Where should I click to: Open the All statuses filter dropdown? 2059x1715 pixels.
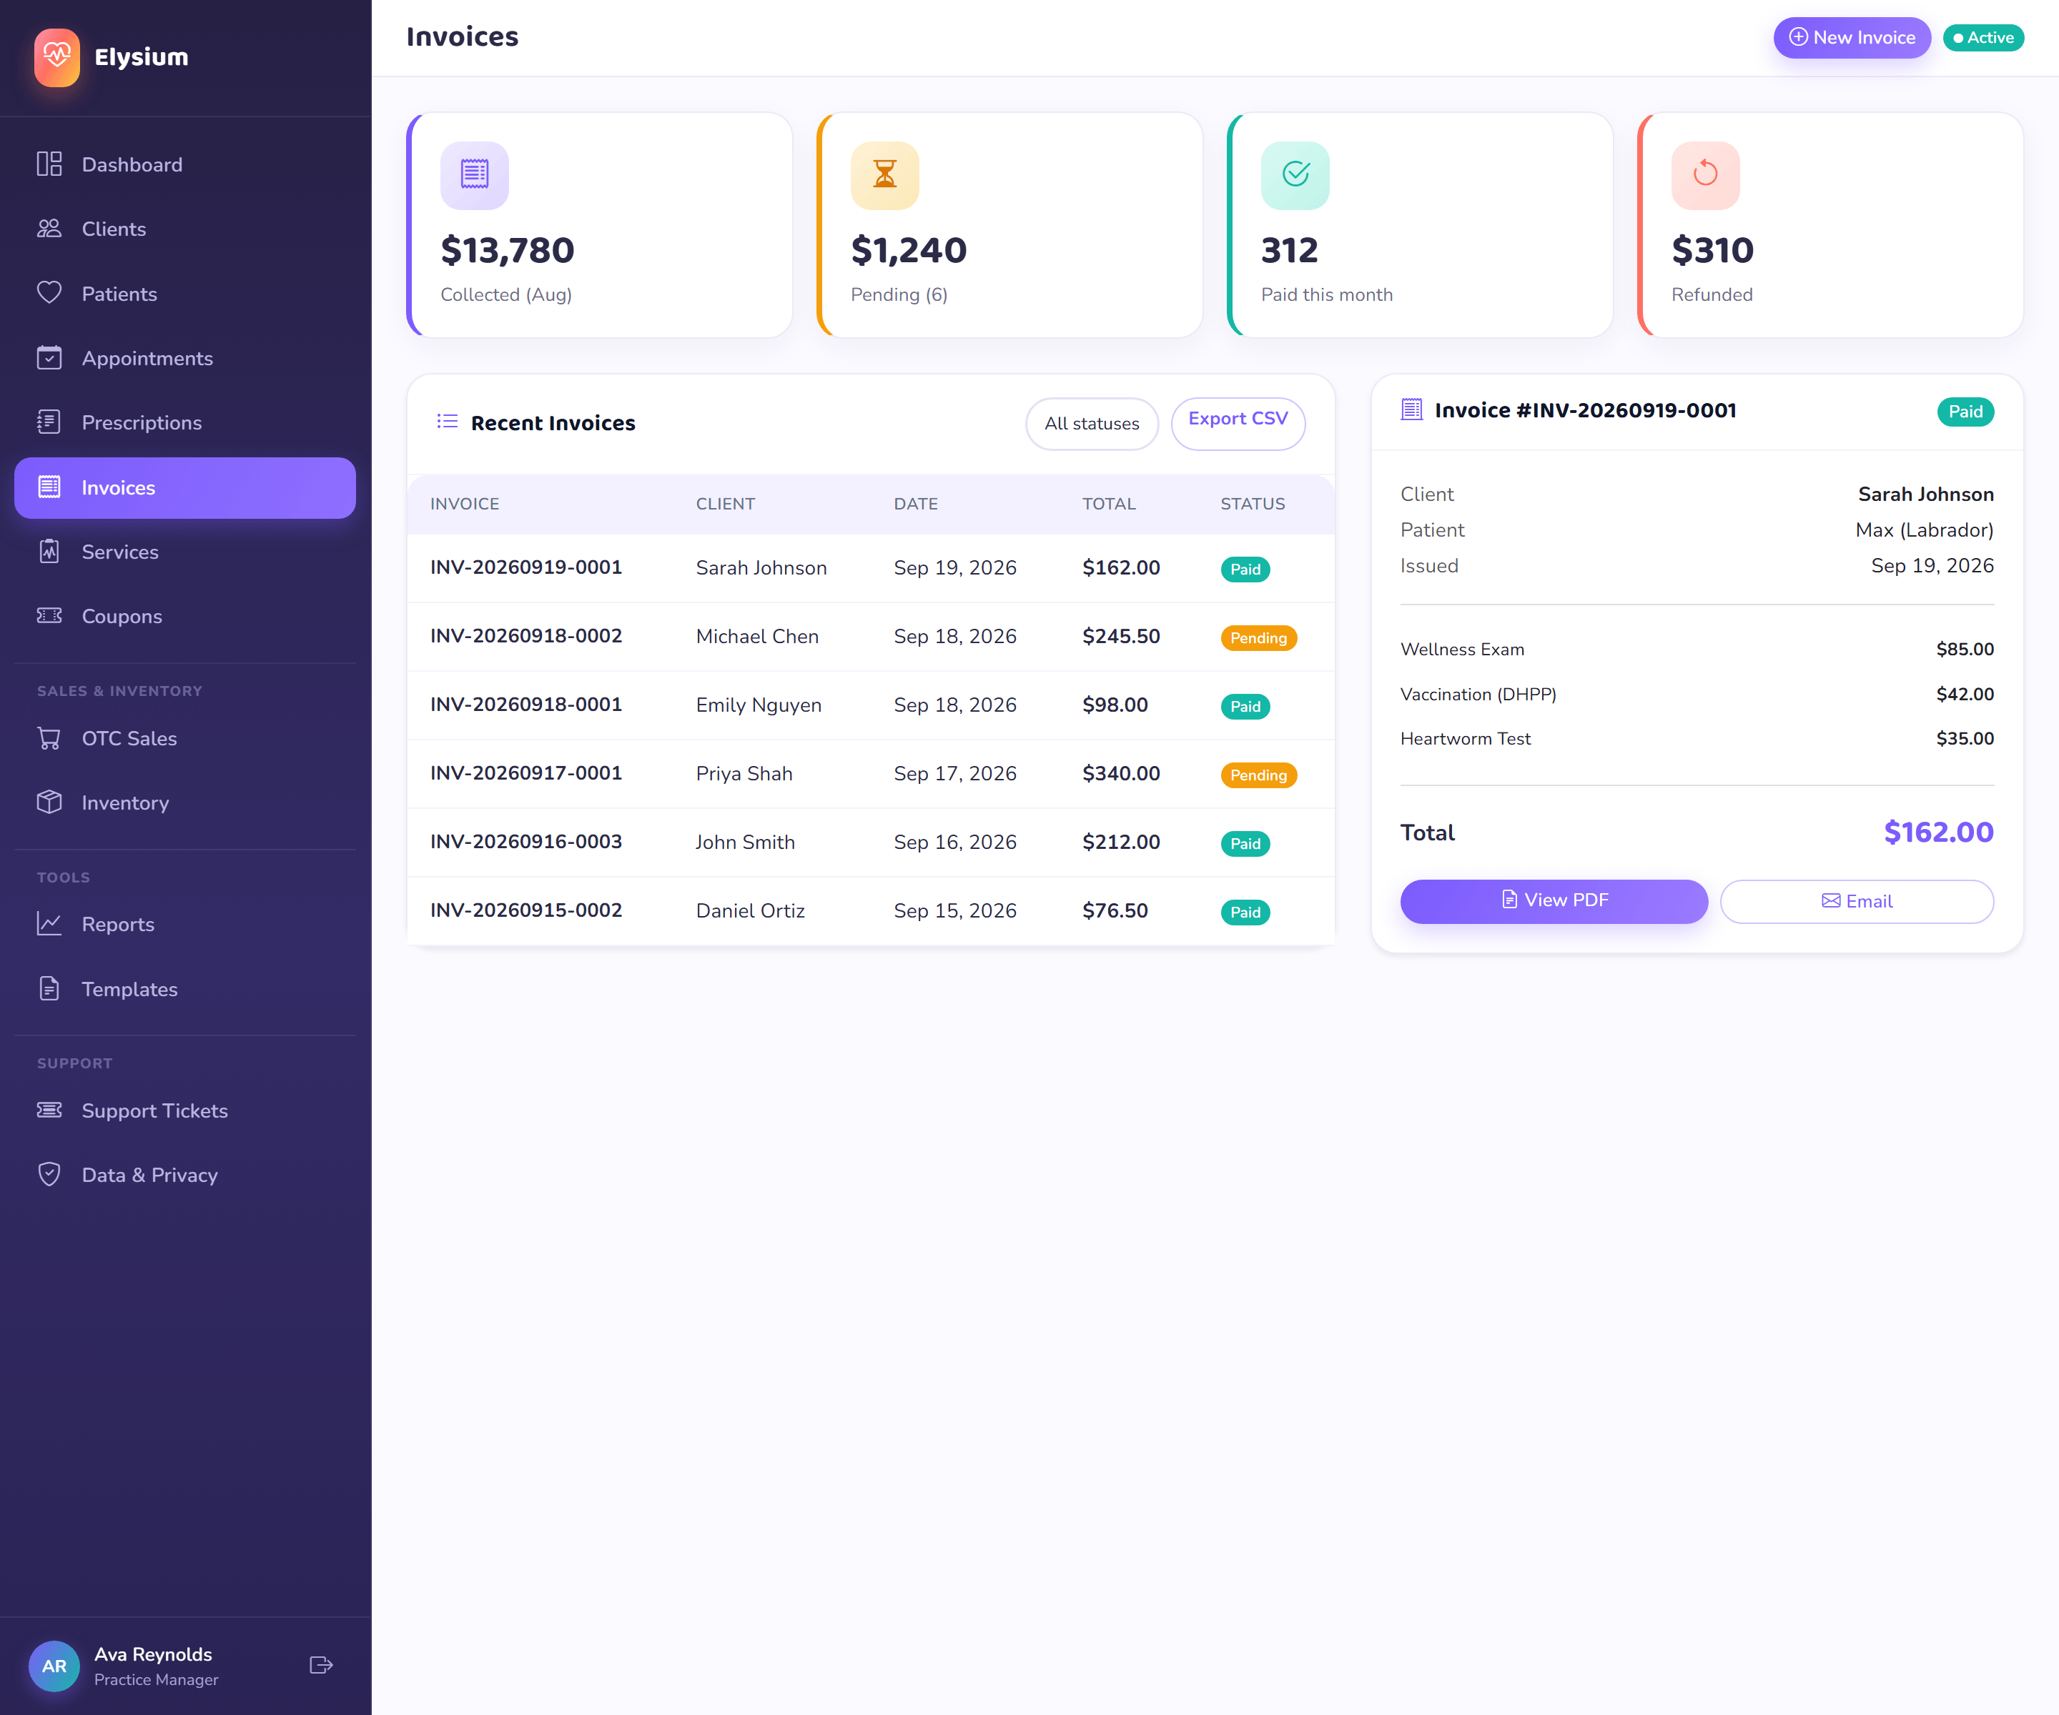[x=1091, y=423]
